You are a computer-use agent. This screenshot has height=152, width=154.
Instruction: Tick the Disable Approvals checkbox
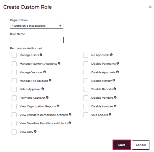[86, 72]
